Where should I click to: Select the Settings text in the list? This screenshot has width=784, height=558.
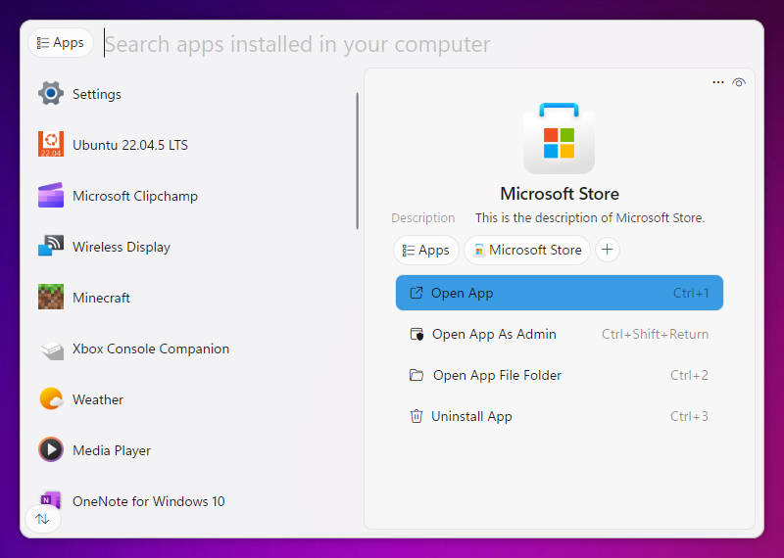(x=96, y=94)
